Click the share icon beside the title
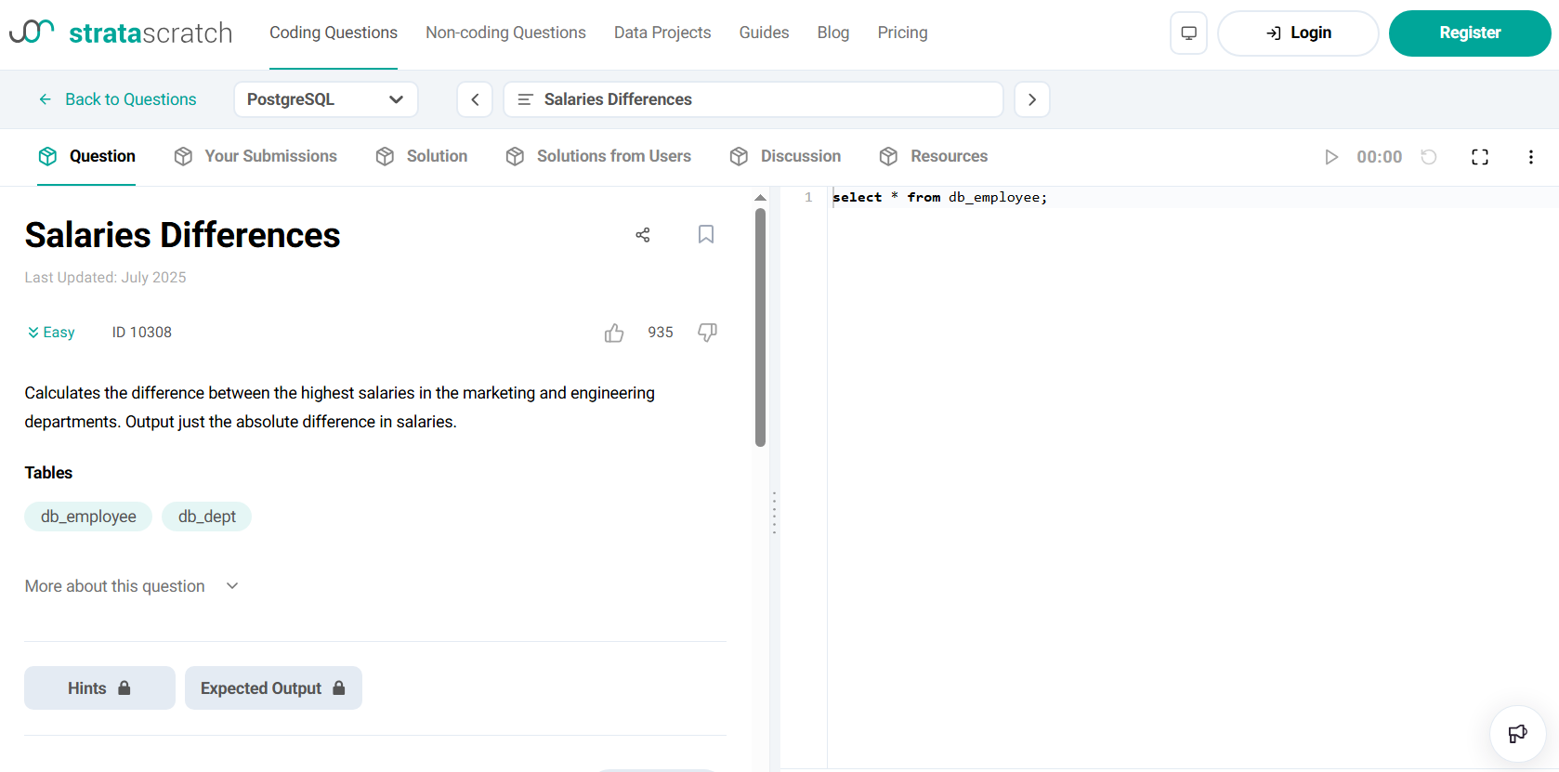This screenshot has width=1559, height=772. click(x=642, y=235)
